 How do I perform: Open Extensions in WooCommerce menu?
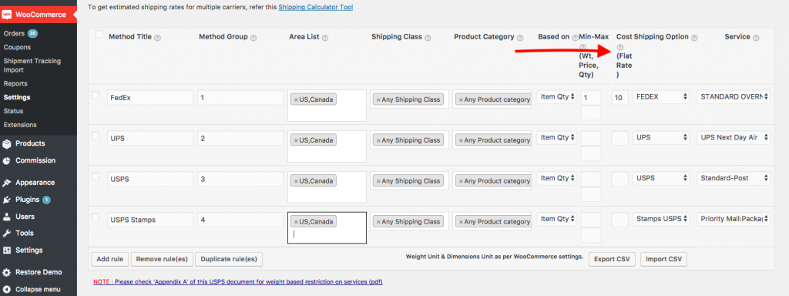(20, 125)
